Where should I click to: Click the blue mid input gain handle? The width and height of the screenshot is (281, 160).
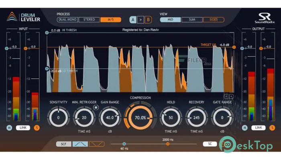(x=7, y=48)
